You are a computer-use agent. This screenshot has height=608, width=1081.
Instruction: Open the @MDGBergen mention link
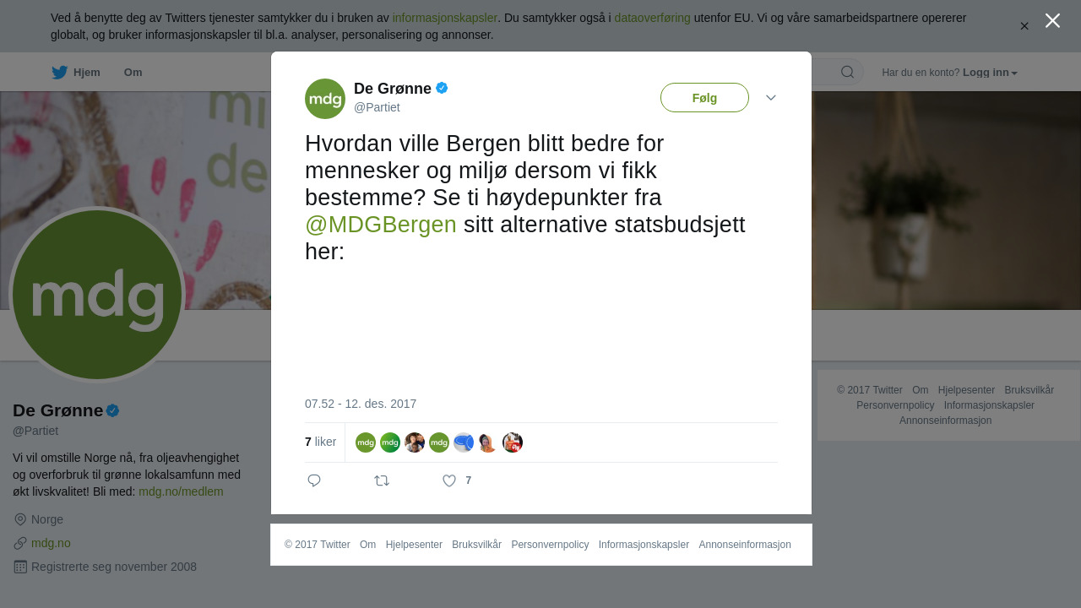[381, 225]
